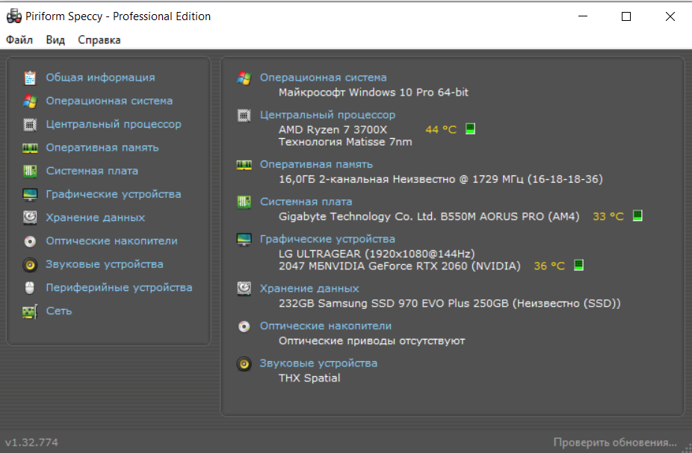Click the RAM stick icon in sidebar
Viewport: 692px width, 453px height.
click(30, 148)
